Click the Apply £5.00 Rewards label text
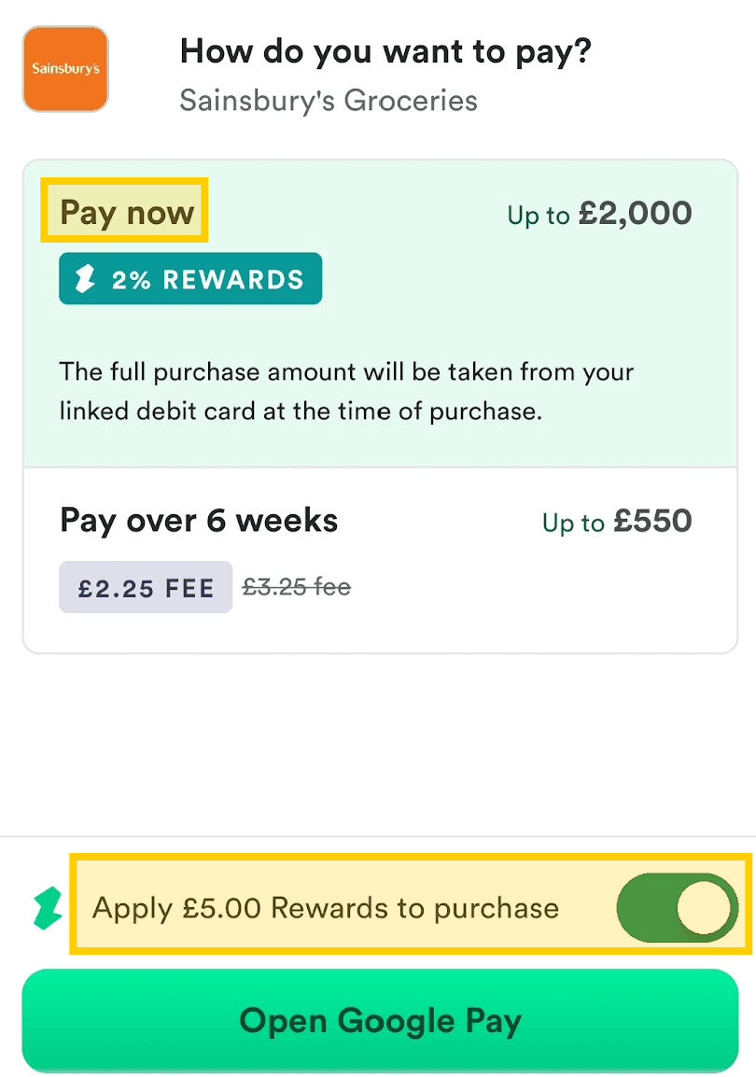Screen dimensions: 756x1077 tap(326, 907)
